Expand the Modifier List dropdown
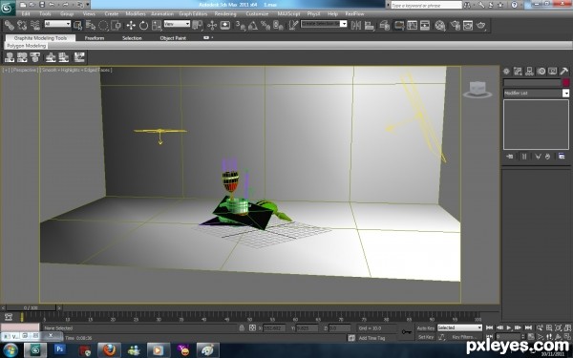The height and width of the screenshot is (358, 573). pos(537,94)
